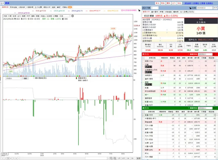
Task: Click the 外資 indicator button above chart
Action: [x=10, y=16]
